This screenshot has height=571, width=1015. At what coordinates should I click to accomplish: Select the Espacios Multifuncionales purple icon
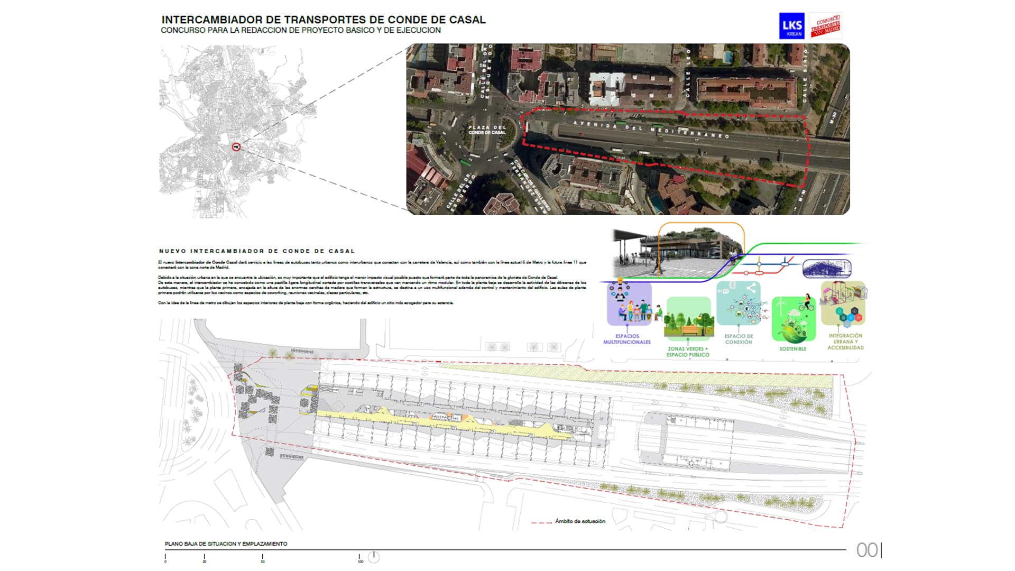pyautogui.click(x=629, y=303)
